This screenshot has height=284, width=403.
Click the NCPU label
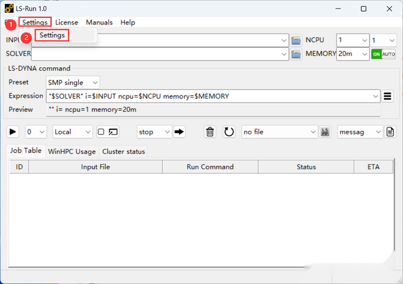314,40
